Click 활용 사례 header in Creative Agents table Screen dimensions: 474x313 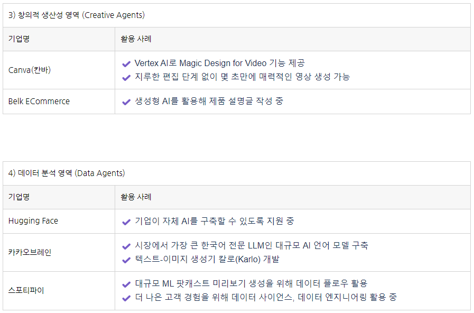pos(136,39)
